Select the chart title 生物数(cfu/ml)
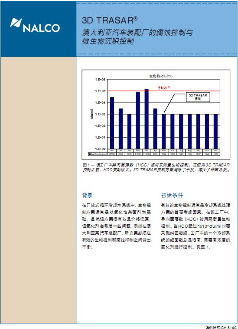Image resolution: width=238 pixels, height=329 pixels. [x=160, y=76]
